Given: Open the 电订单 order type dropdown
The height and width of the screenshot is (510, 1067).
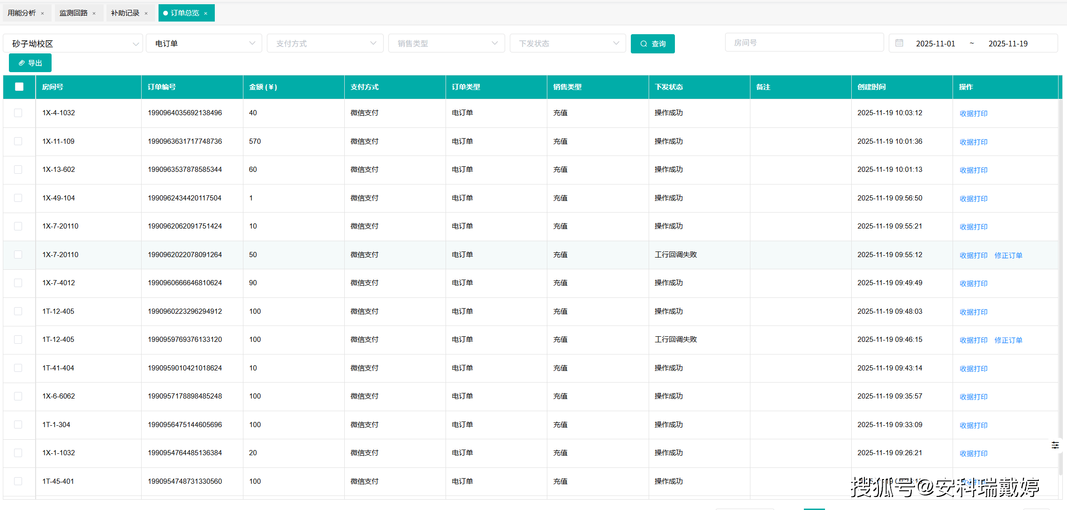Looking at the screenshot, I should click(x=204, y=44).
